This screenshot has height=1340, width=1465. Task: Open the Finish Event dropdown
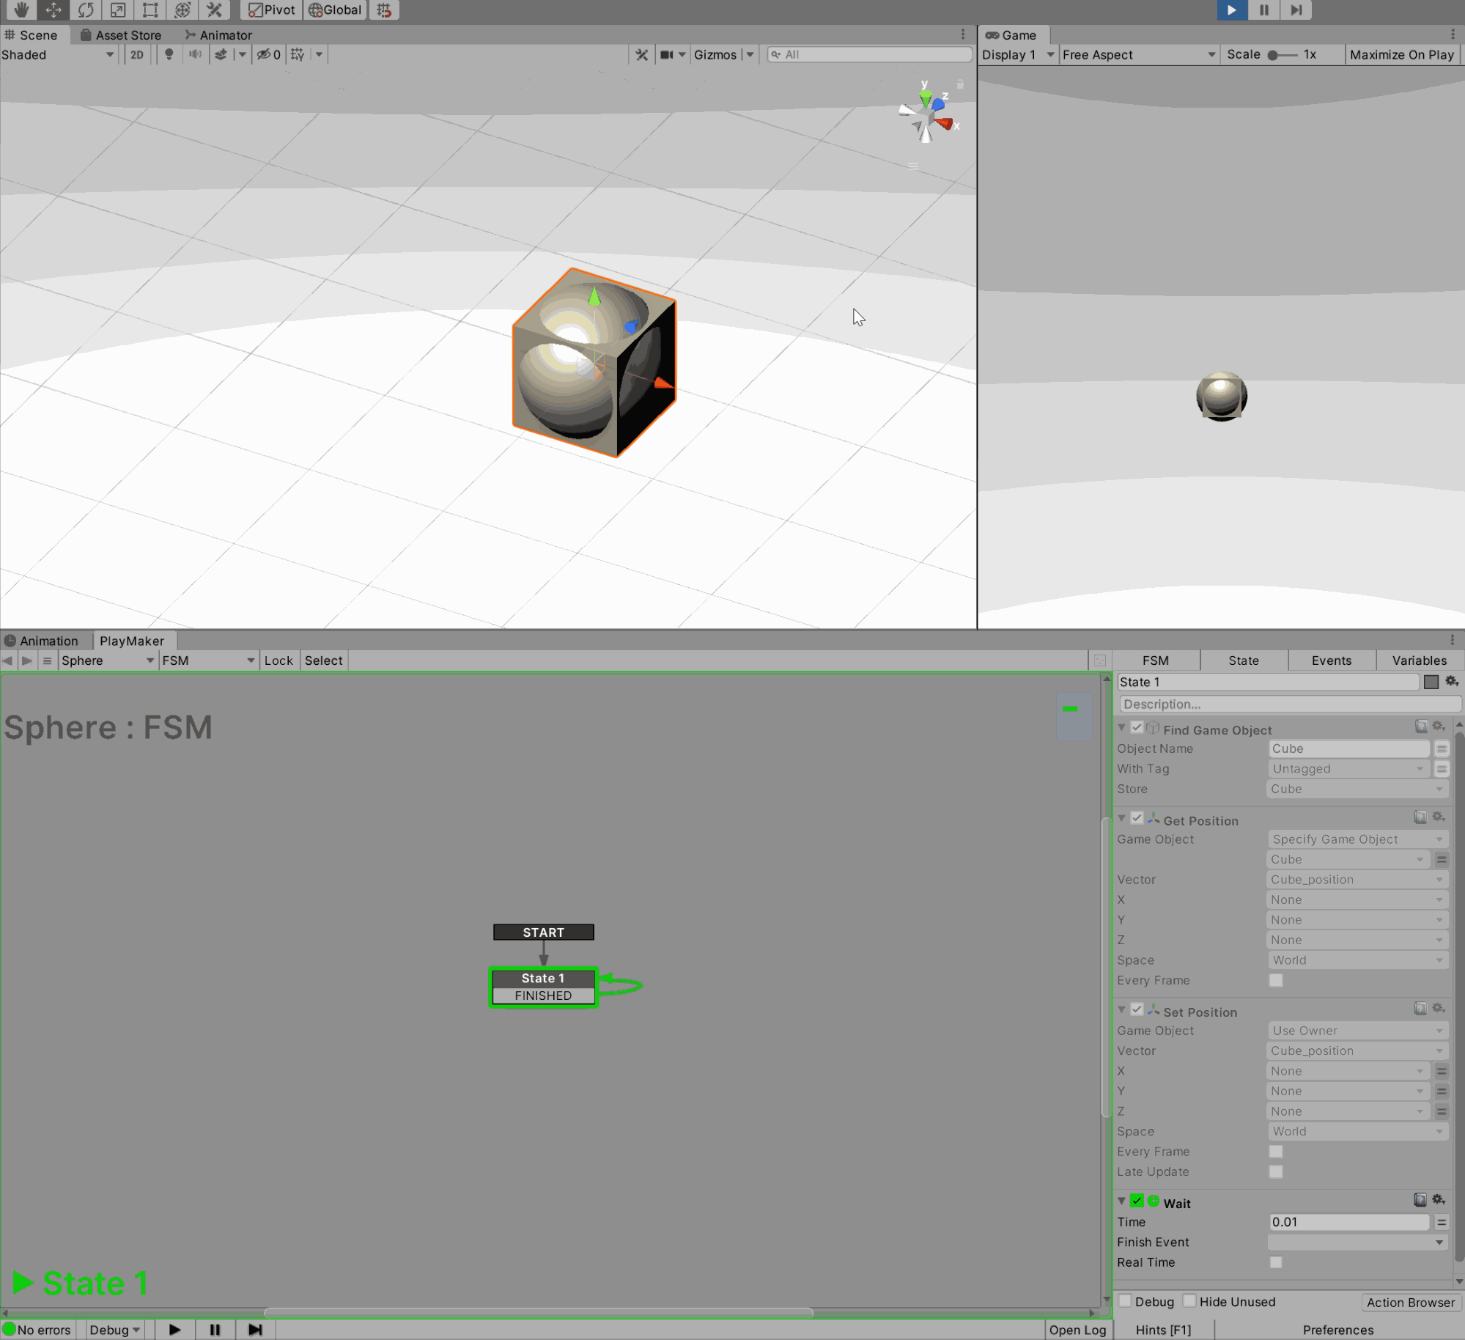pyautogui.click(x=1357, y=1242)
